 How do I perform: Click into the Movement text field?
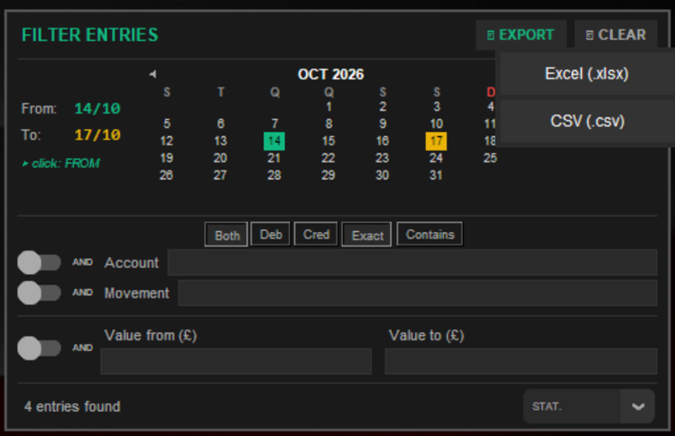(418, 293)
